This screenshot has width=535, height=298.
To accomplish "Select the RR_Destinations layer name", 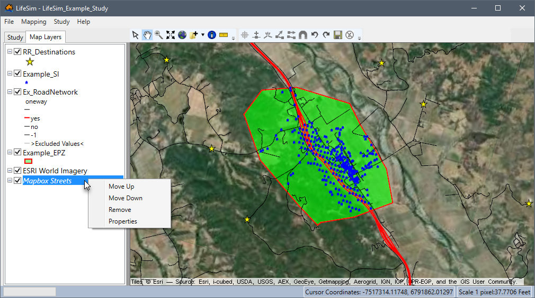I will click(49, 52).
